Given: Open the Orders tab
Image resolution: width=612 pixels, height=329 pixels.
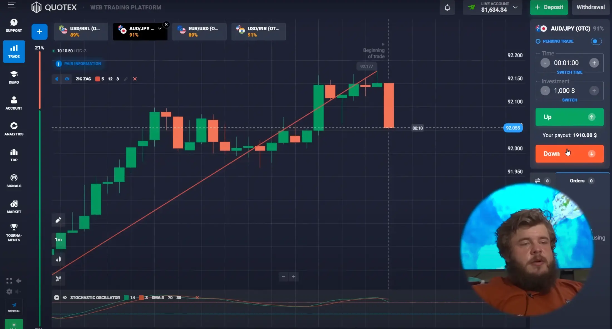Looking at the screenshot, I should [582, 181].
